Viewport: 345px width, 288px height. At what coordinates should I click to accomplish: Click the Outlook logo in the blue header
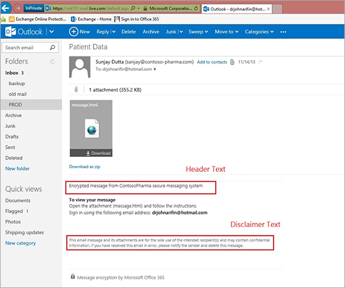[24, 31]
